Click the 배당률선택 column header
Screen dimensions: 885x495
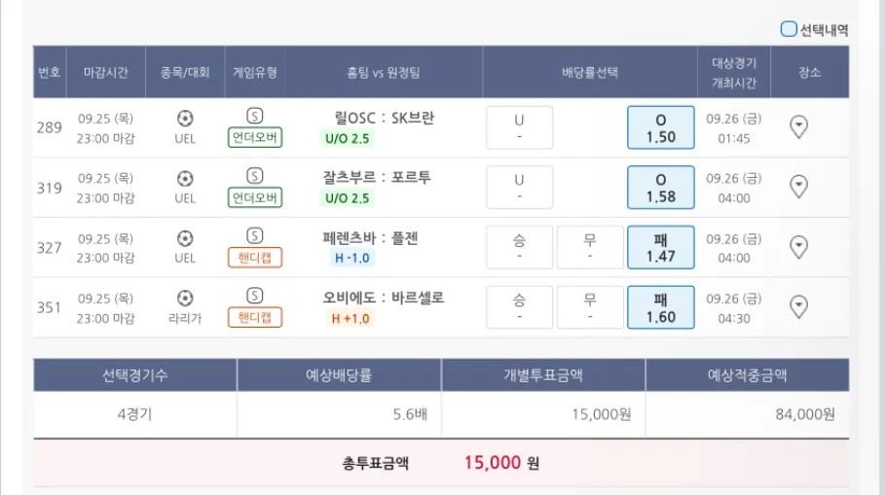pos(590,72)
